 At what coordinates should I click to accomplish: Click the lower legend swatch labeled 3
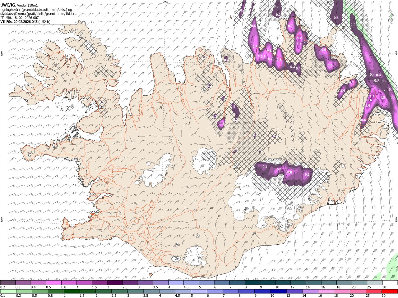[135, 291]
